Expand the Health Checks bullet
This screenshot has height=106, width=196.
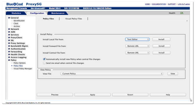tap(9, 54)
